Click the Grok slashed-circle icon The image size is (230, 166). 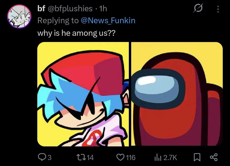[x=198, y=8]
